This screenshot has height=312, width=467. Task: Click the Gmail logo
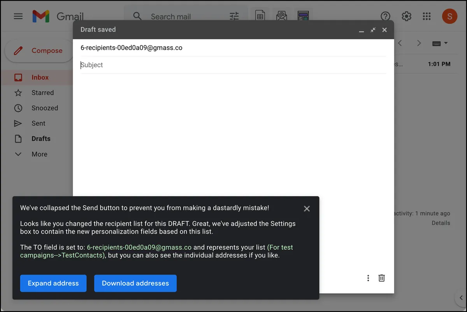(x=58, y=16)
